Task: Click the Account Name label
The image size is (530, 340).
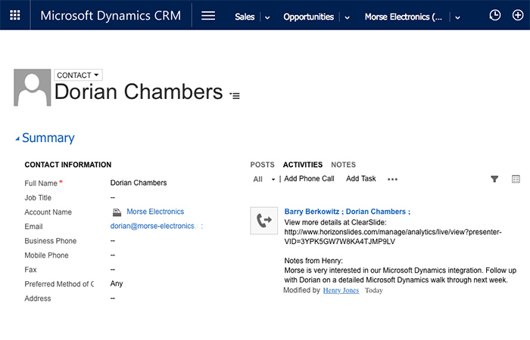Action: [48, 212]
